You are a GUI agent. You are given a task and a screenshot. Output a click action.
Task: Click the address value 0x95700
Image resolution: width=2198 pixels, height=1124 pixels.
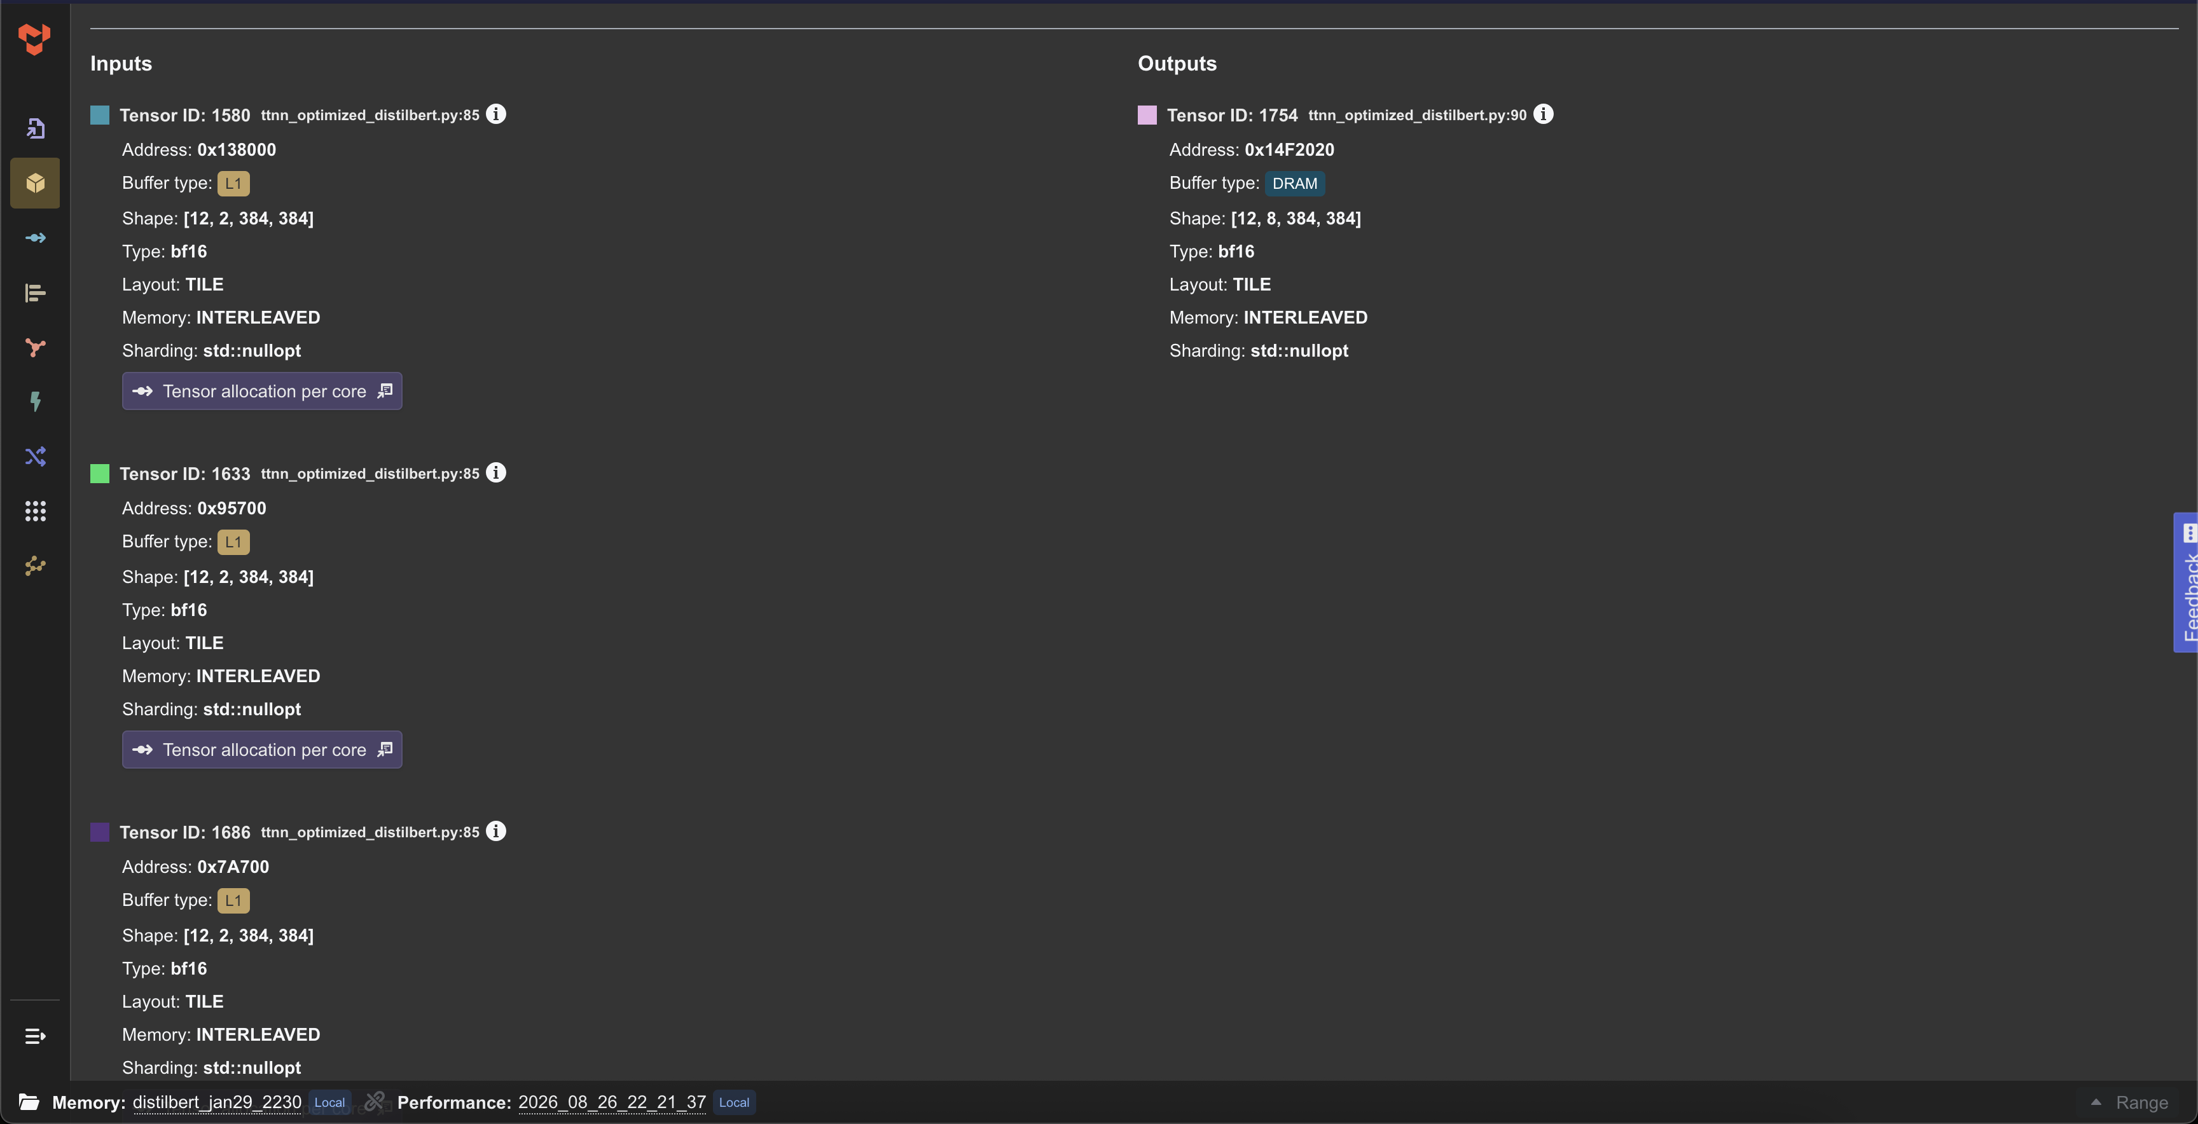[x=232, y=508]
